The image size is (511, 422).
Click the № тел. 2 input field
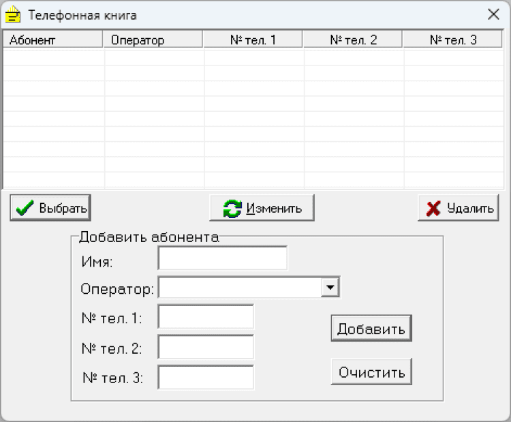(206, 347)
